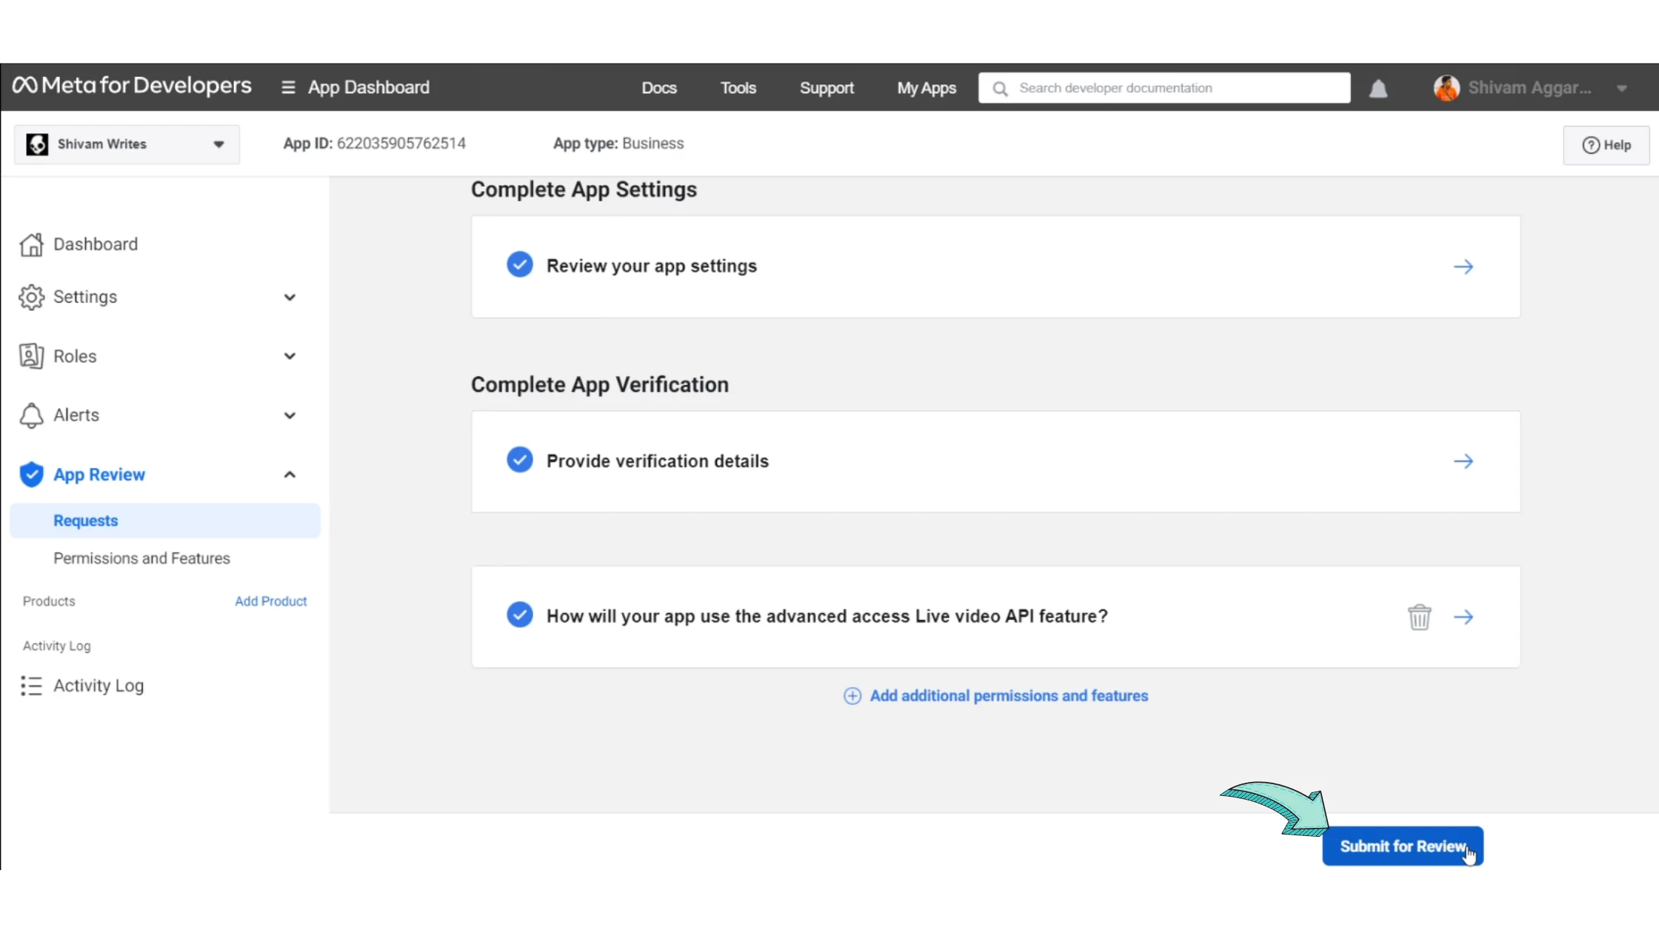Viewport: 1659px width, 933px height.
Task: Click the plus icon to add permissions
Action: click(x=852, y=696)
